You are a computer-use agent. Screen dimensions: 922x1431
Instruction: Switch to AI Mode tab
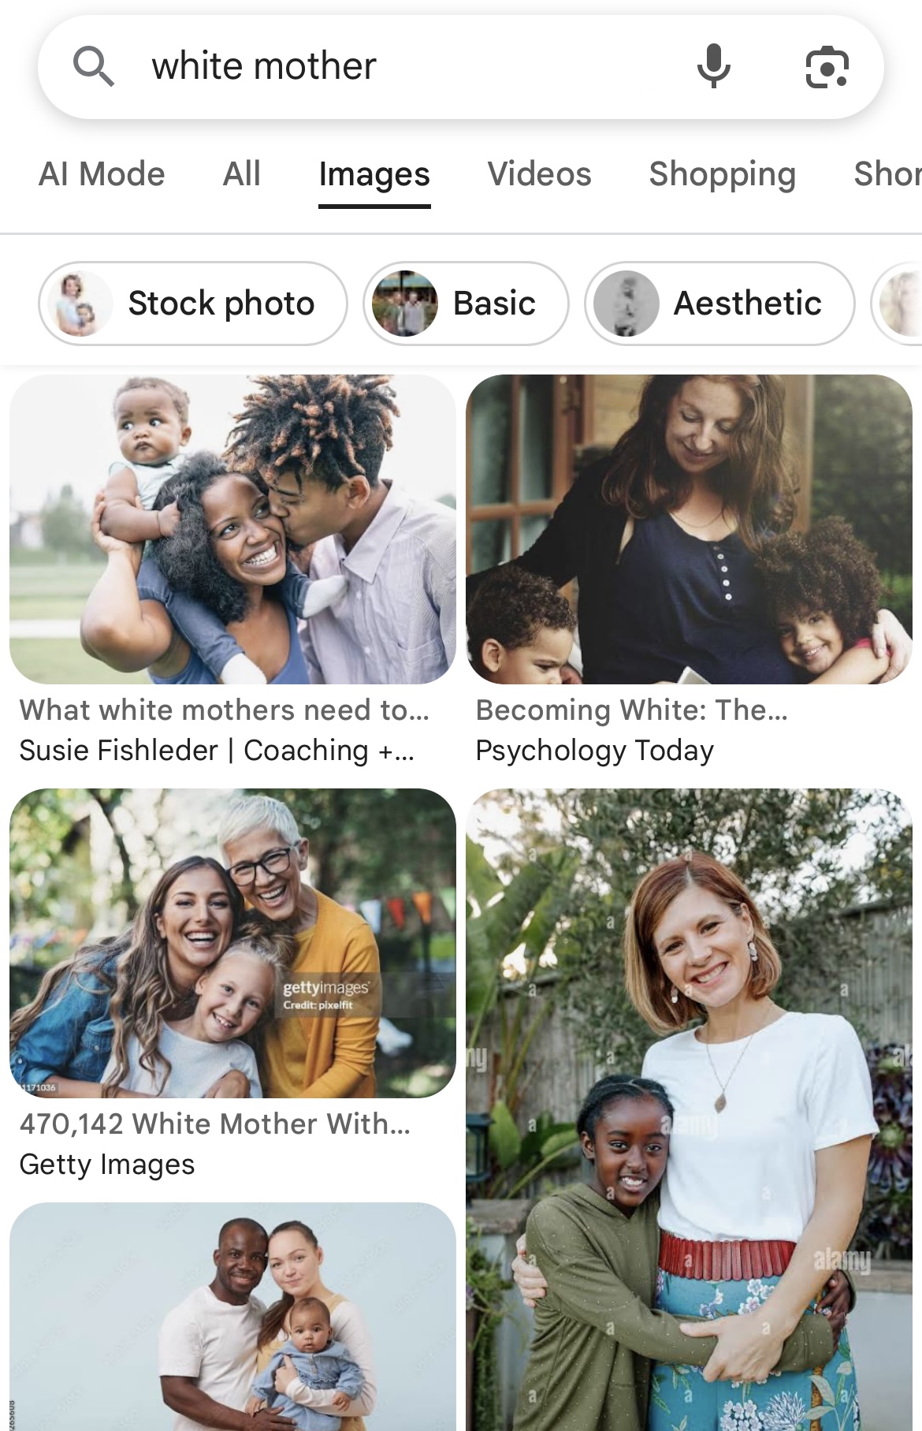click(x=102, y=174)
